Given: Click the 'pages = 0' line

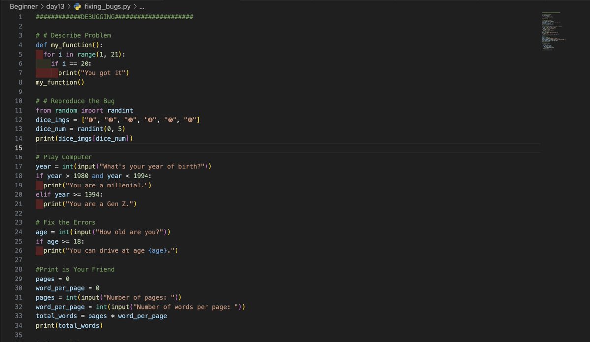Looking at the screenshot, I should click(x=53, y=279).
